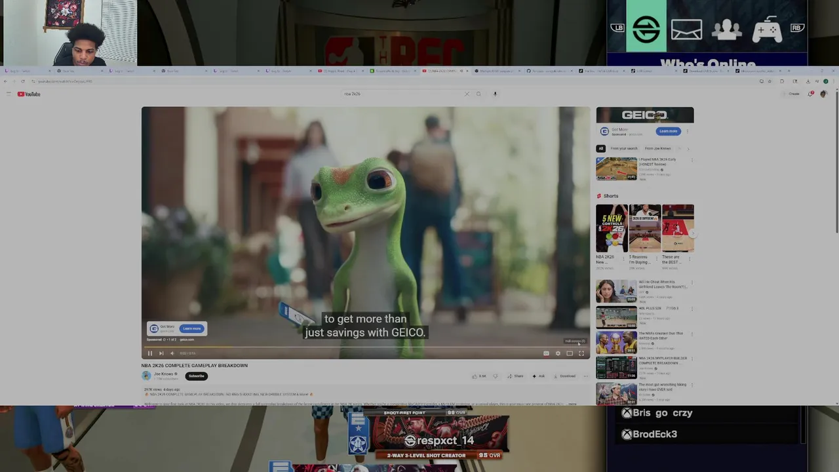The image size is (839, 472).
Task: Click Learn more on the in-video GEICO ad
Action: [192, 328]
